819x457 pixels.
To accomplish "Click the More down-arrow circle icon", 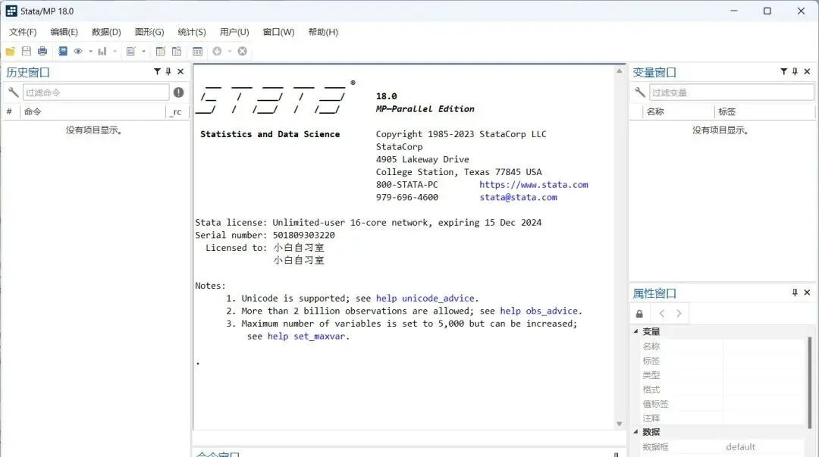I will 218,52.
